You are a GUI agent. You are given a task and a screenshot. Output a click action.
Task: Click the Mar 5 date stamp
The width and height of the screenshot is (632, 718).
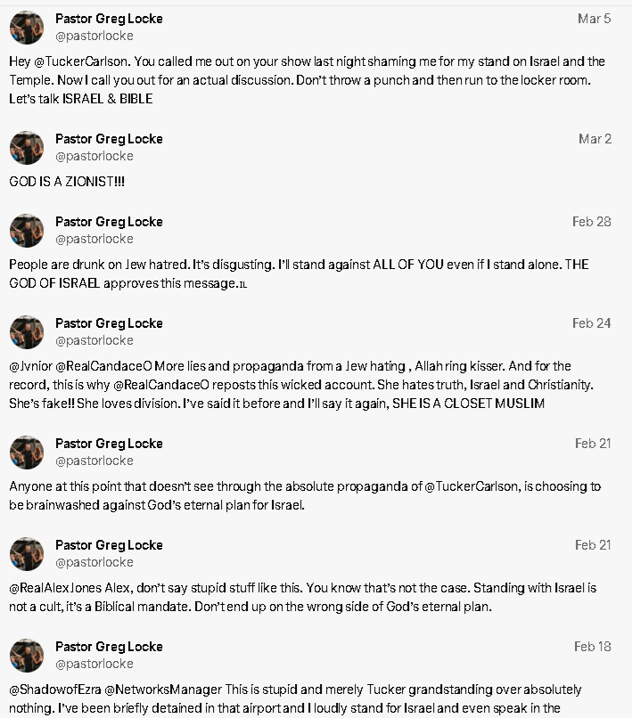(x=594, y=19)
